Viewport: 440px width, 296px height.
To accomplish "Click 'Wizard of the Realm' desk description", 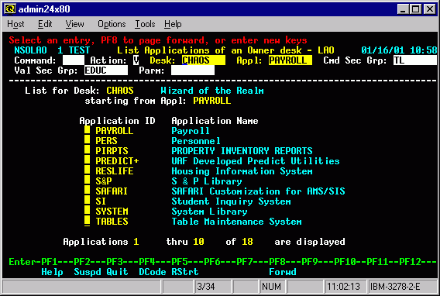I will [x=212, y=91].
